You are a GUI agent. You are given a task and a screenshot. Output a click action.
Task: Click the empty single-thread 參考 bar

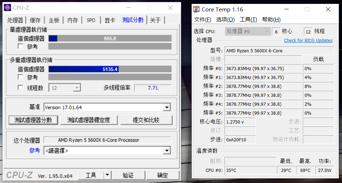[x=110, y=46]
